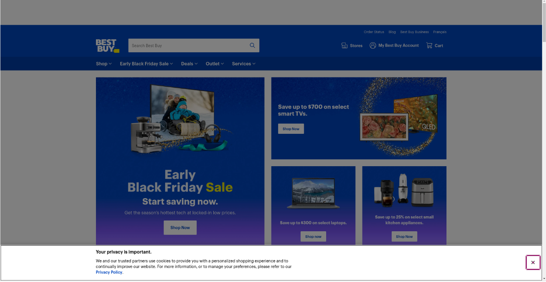Expand the Early Black Friday Sale menu

pyautogui.click(x=146, y=64)
